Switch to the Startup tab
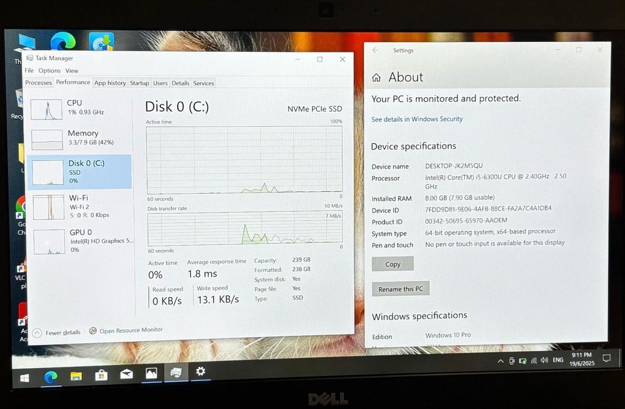 [139, 83]
